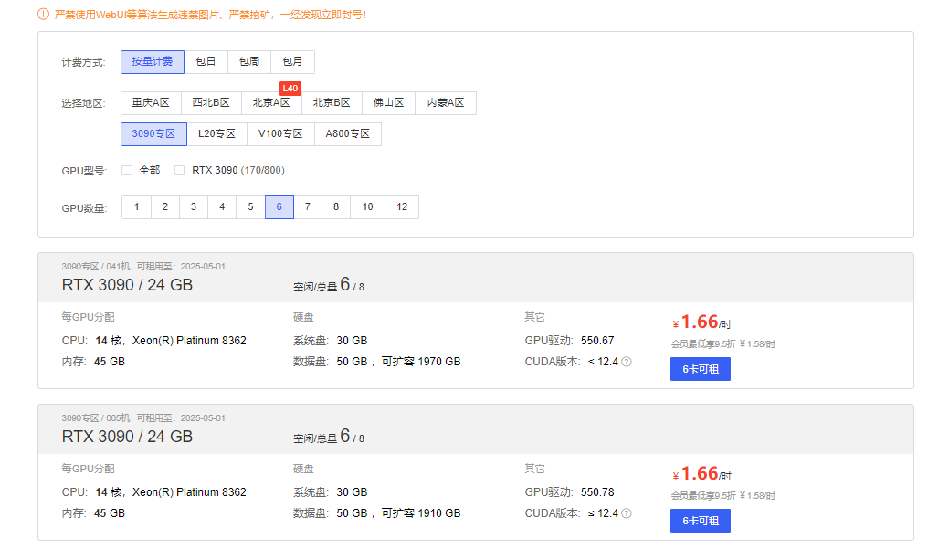Choose the 佛山区 region
The width and height of the screenshot is (949, 549).
point(388,103)
